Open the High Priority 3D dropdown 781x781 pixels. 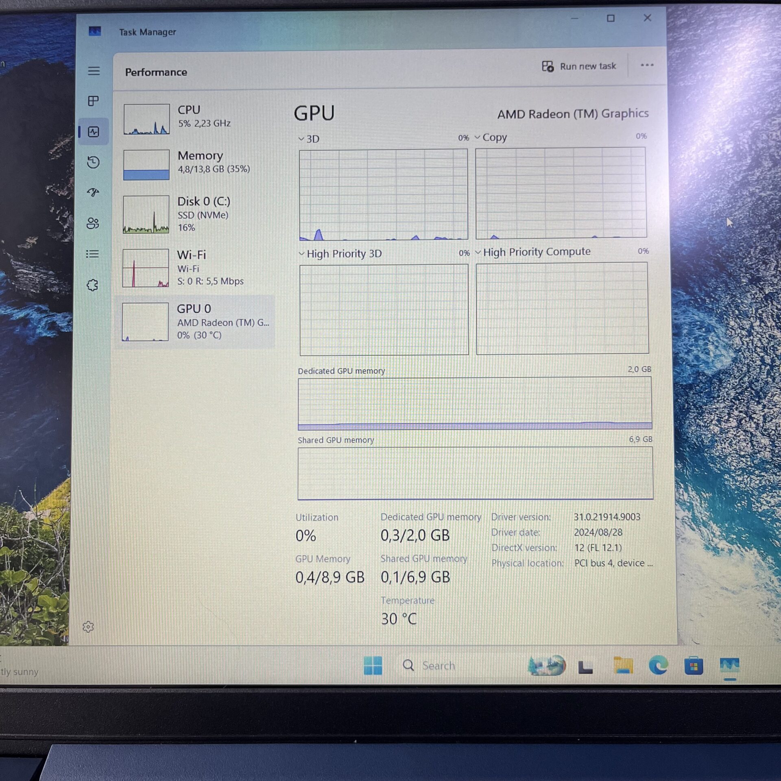[x=301, y=253]
